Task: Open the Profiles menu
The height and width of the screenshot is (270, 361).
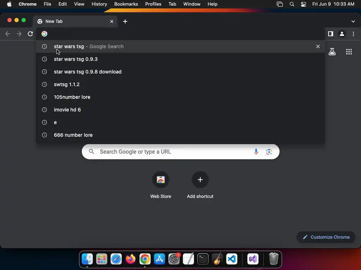Action: coord(153,4)
